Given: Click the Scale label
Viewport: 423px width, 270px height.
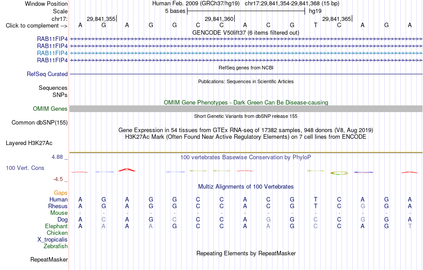Looking at the screenshot, I should (x=60, y=11).
